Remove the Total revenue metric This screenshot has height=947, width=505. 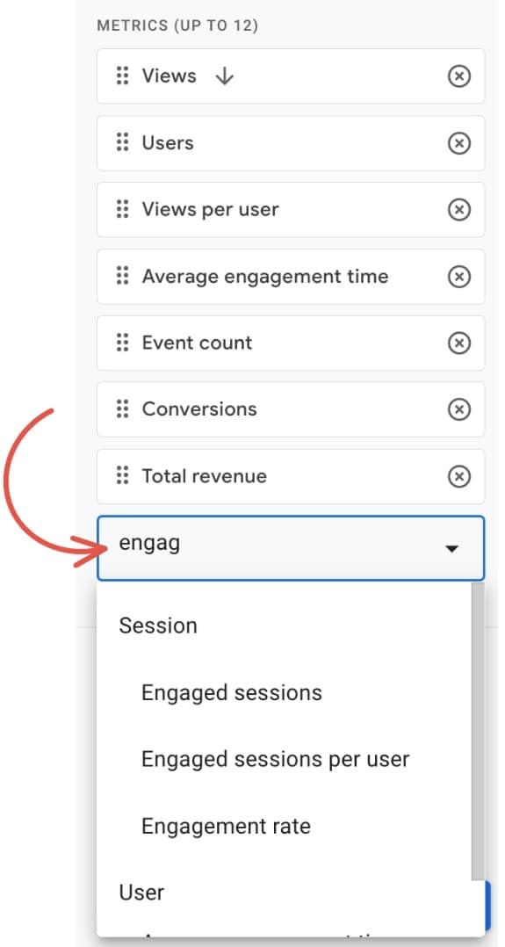[459, 476]
